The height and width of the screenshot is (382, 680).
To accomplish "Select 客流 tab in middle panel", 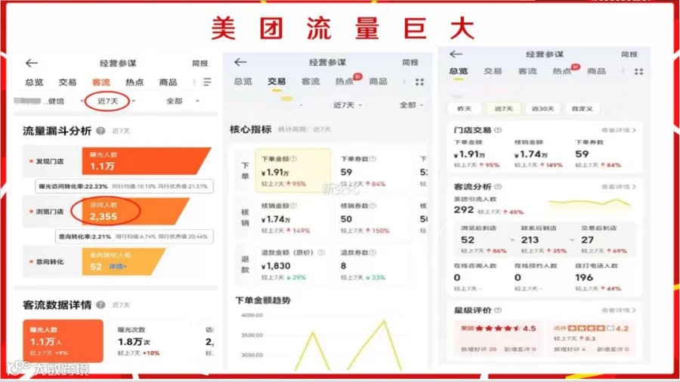I will [x=311, y=81].
